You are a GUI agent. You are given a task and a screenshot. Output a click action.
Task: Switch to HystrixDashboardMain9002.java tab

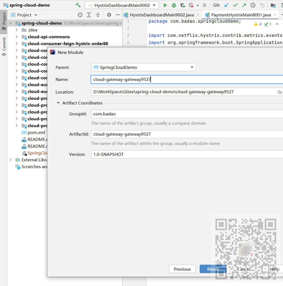pyautogui.click(x=162, y=15)
